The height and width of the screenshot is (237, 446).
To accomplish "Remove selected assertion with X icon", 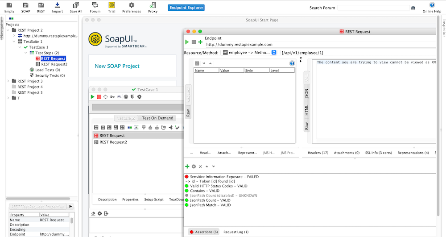I will coord(200,166).
